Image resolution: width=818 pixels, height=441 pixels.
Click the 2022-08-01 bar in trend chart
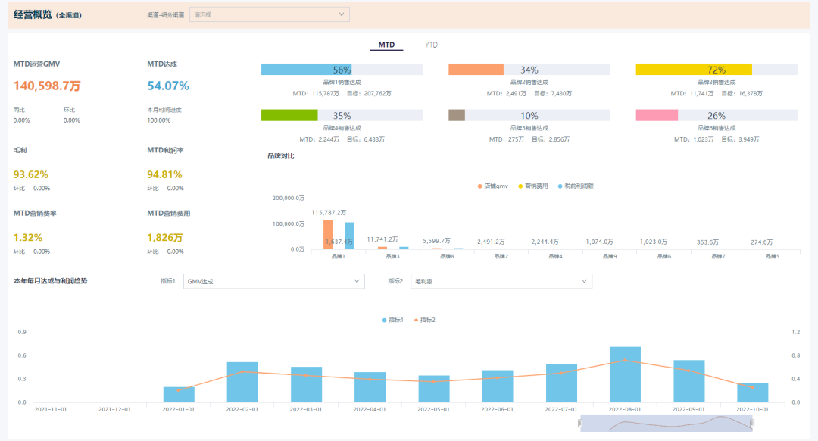625,375
